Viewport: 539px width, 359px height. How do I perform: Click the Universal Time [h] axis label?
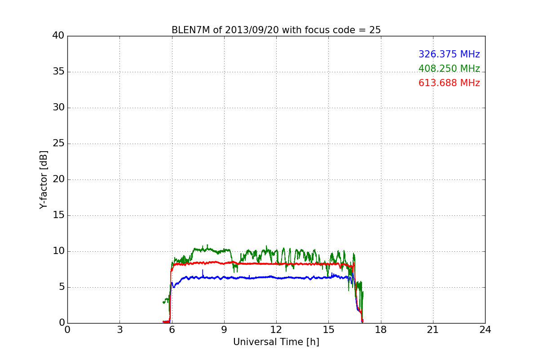[x=276, y=342]
